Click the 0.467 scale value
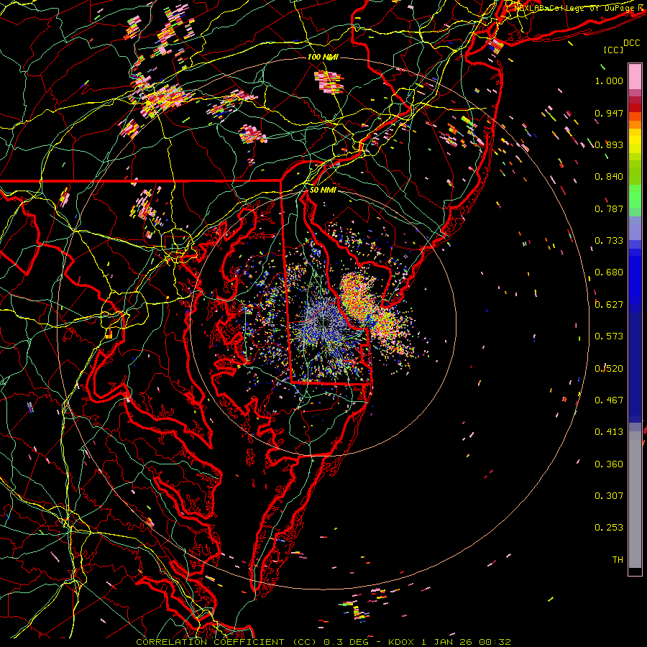 pos(609,400)
